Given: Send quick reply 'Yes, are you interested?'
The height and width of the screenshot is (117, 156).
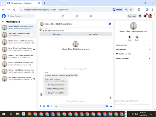Looking at the screenshot, I should point(56,85).
